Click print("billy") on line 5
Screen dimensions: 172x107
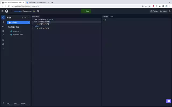click(43, 28)
